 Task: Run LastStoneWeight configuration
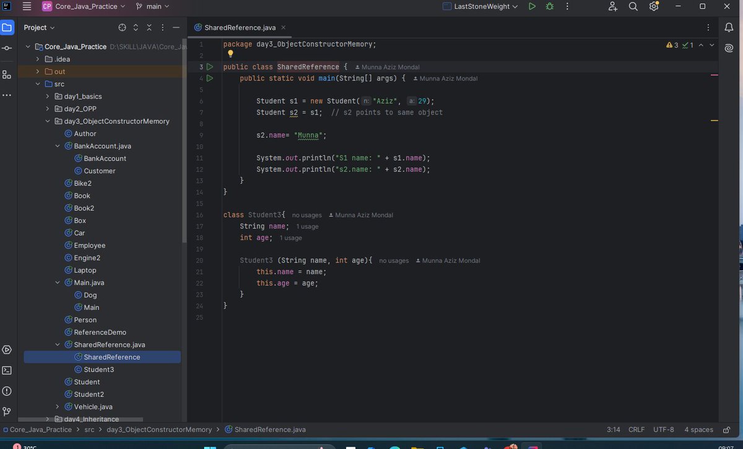(532, 6)
